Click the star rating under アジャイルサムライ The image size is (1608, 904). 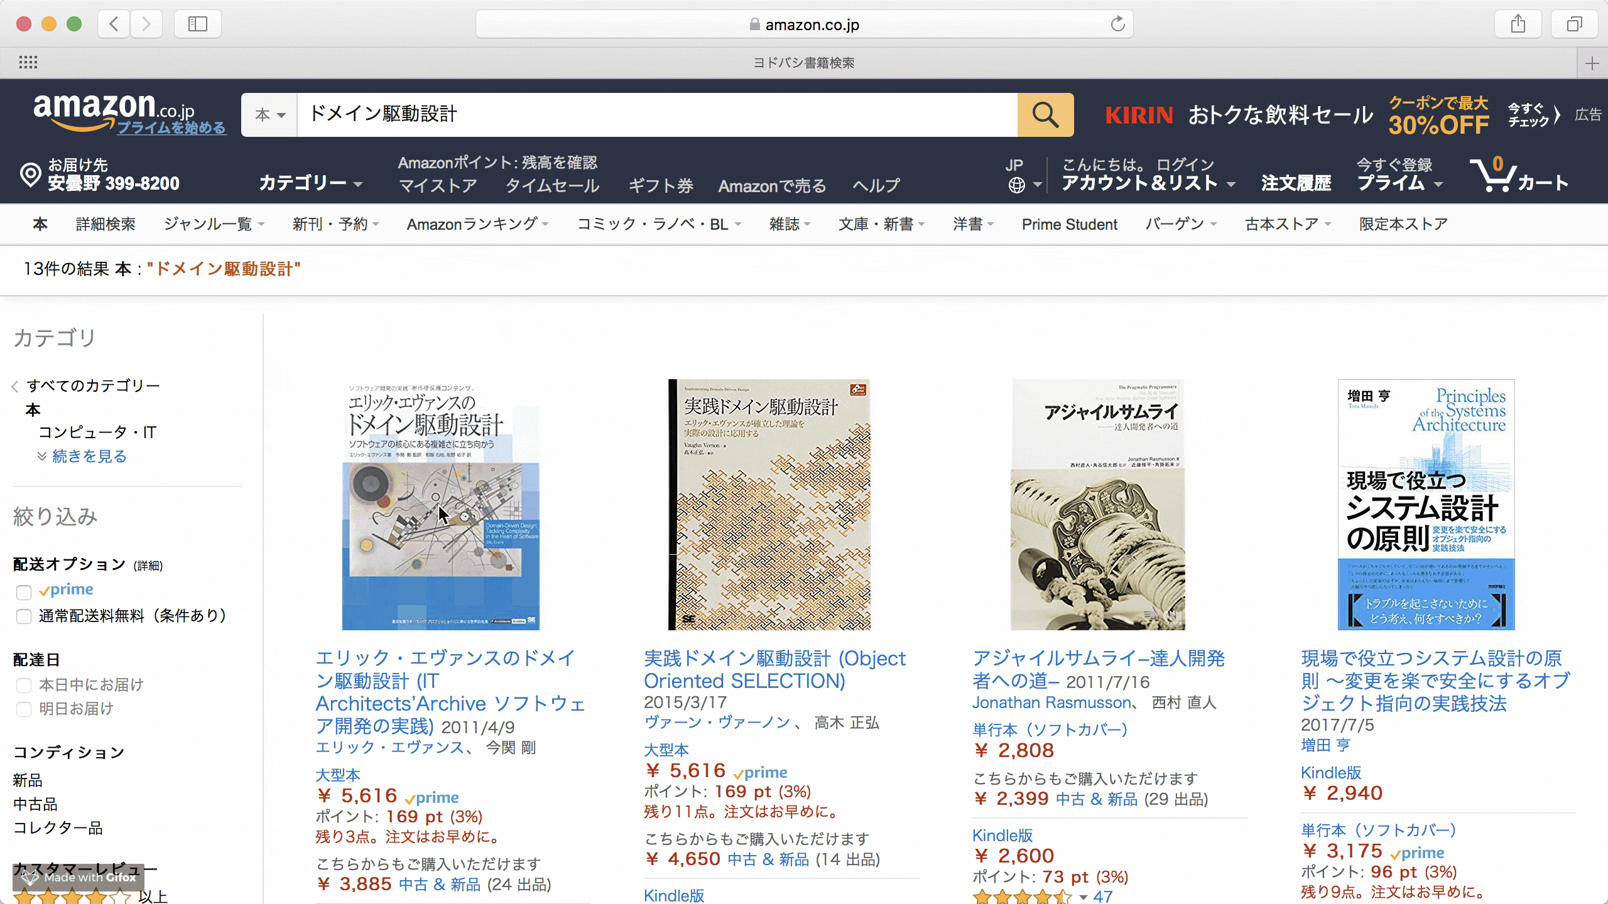[x=1021, y=896]
